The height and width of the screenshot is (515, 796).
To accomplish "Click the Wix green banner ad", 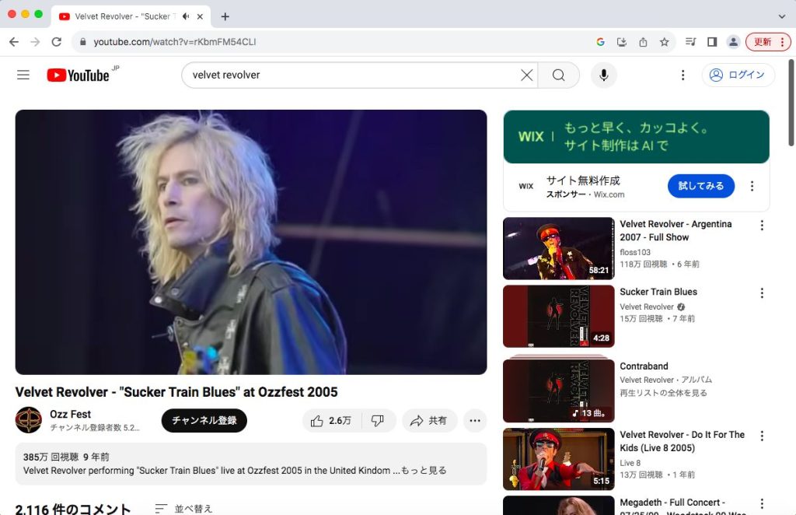I will click(x=636, y=137).
